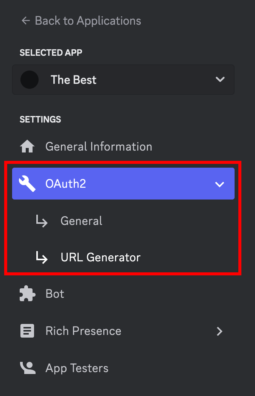255x396 pixels.
Task: Open the App Testers page
Action: pos(77,368)
